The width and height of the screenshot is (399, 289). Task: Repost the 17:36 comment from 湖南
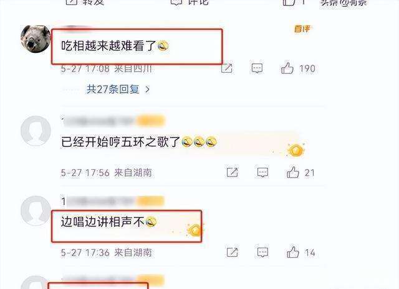(232, 252)
